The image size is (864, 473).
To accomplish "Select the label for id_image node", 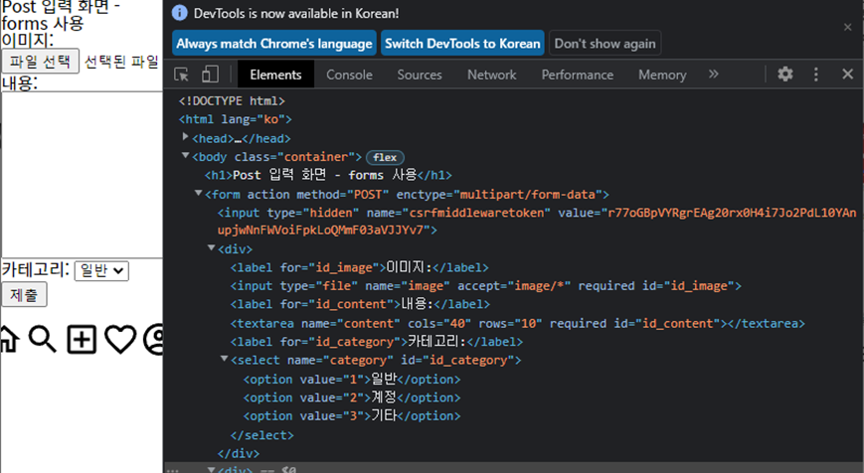I will coord(359,267).
